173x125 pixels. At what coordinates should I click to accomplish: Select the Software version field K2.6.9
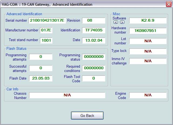coord(148,21)
